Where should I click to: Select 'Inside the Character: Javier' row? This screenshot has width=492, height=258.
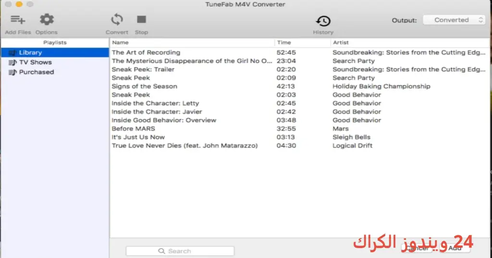coord(300,112)
